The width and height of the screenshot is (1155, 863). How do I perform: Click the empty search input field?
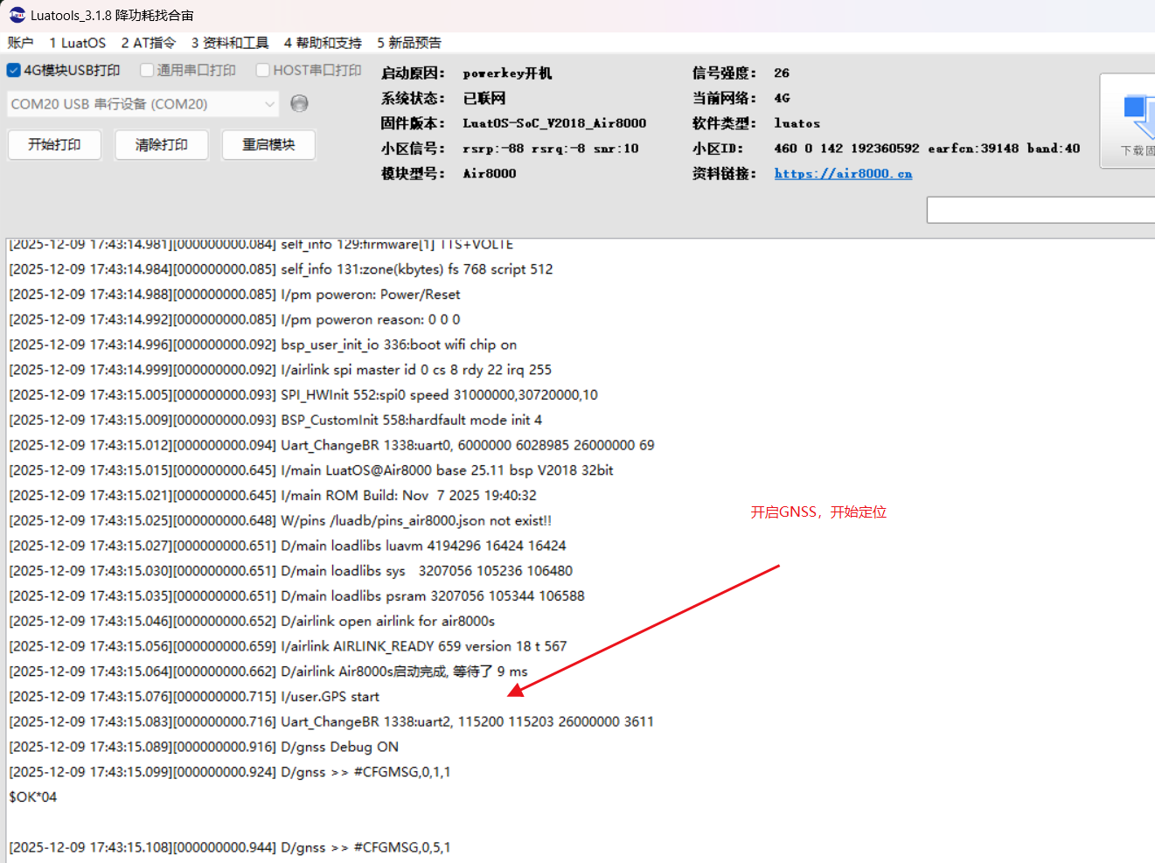(x=1040, y=210)
